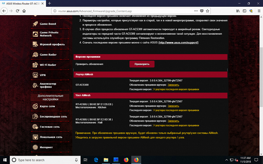
Task: Open Firefox Library icon
Action: pyautogui.click(x=238, y=11)
